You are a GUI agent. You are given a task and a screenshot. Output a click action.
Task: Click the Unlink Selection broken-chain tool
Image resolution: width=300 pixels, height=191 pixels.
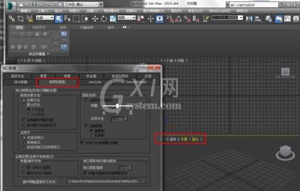tap(20, 19)
